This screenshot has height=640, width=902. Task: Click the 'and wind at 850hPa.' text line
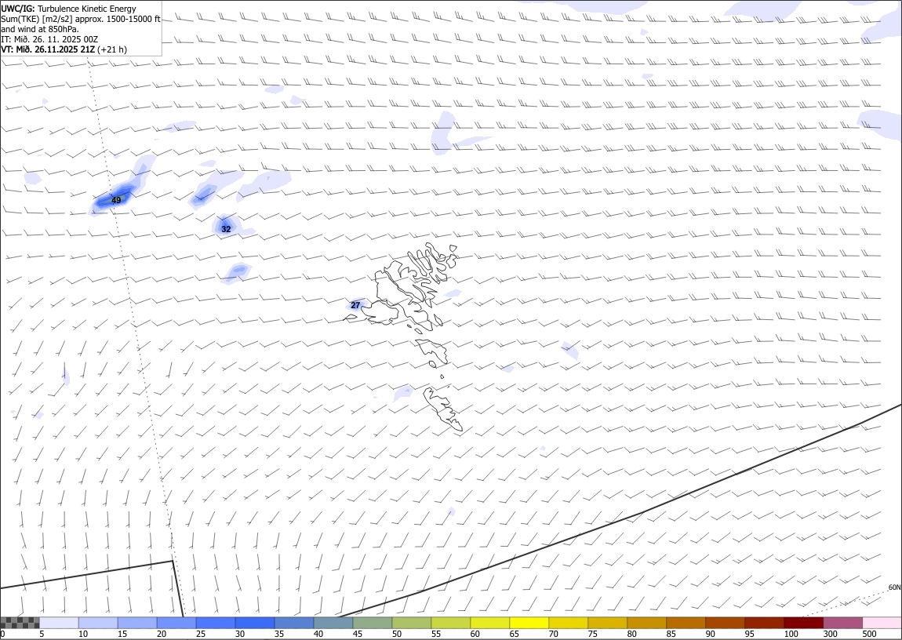click(40, 29)
